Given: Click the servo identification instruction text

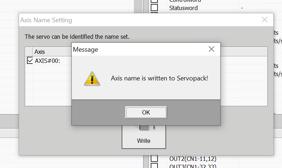Looking at the screenshot, I should (x=77, y=37).
